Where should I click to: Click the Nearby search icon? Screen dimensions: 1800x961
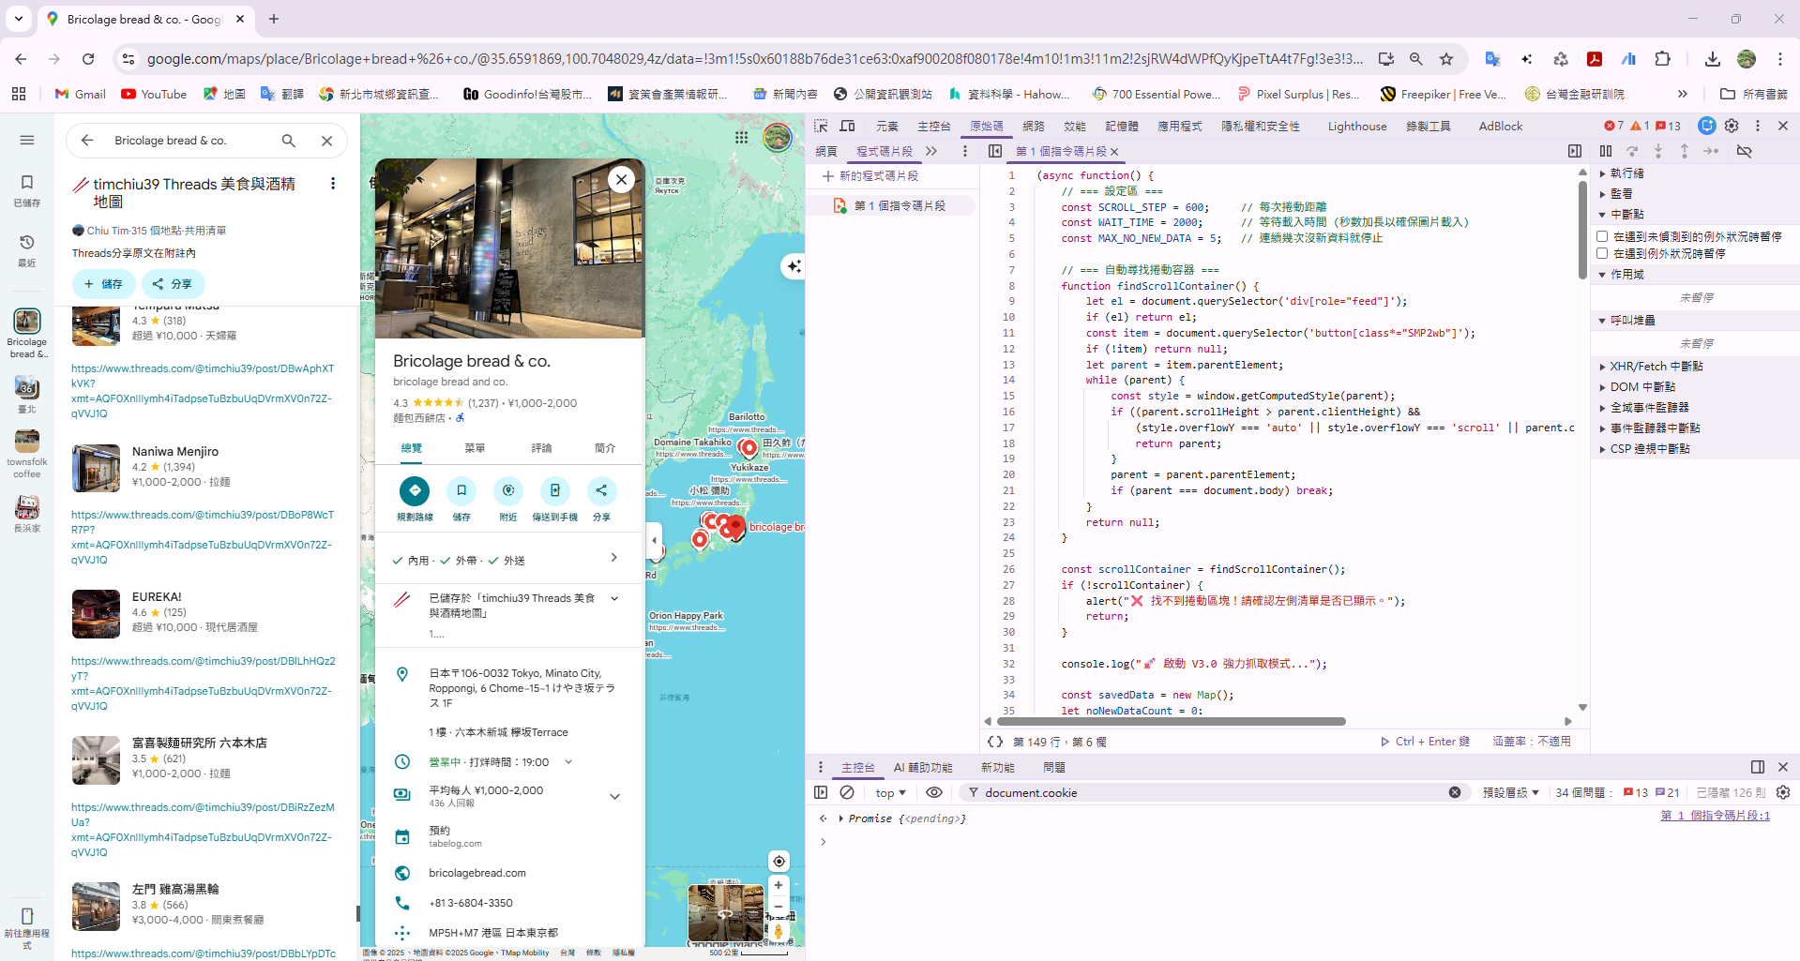click(x=507, y=491)
